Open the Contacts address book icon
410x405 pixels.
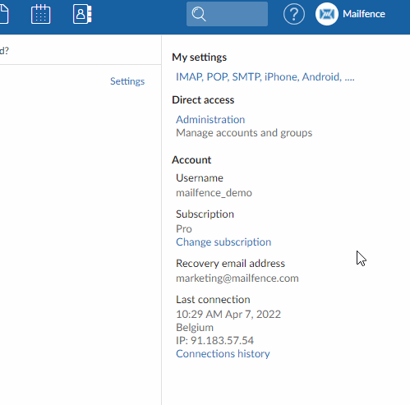[x=82, y=14]
